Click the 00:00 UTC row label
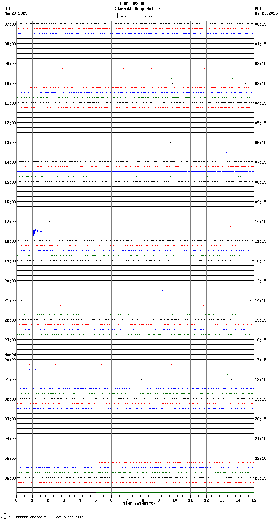 (10, 360)
